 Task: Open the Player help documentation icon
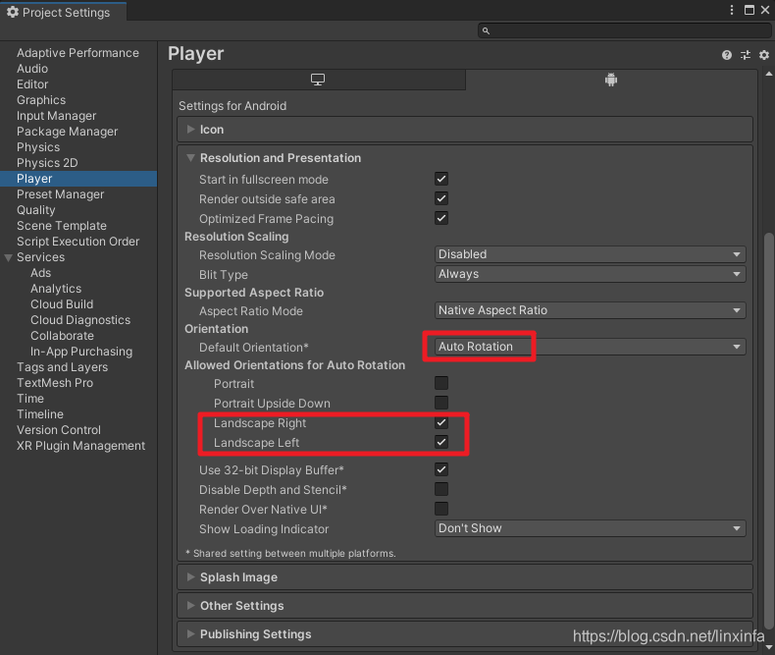(x=726, y=55)
